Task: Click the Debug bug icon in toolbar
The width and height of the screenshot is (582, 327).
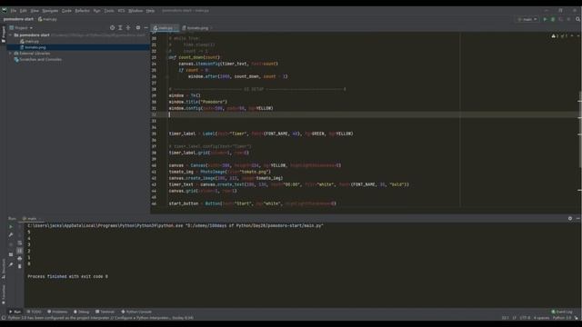Action: (x=553, y=19)
